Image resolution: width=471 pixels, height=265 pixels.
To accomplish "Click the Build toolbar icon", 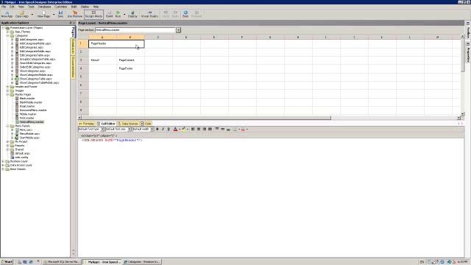I will coord(110,14).
